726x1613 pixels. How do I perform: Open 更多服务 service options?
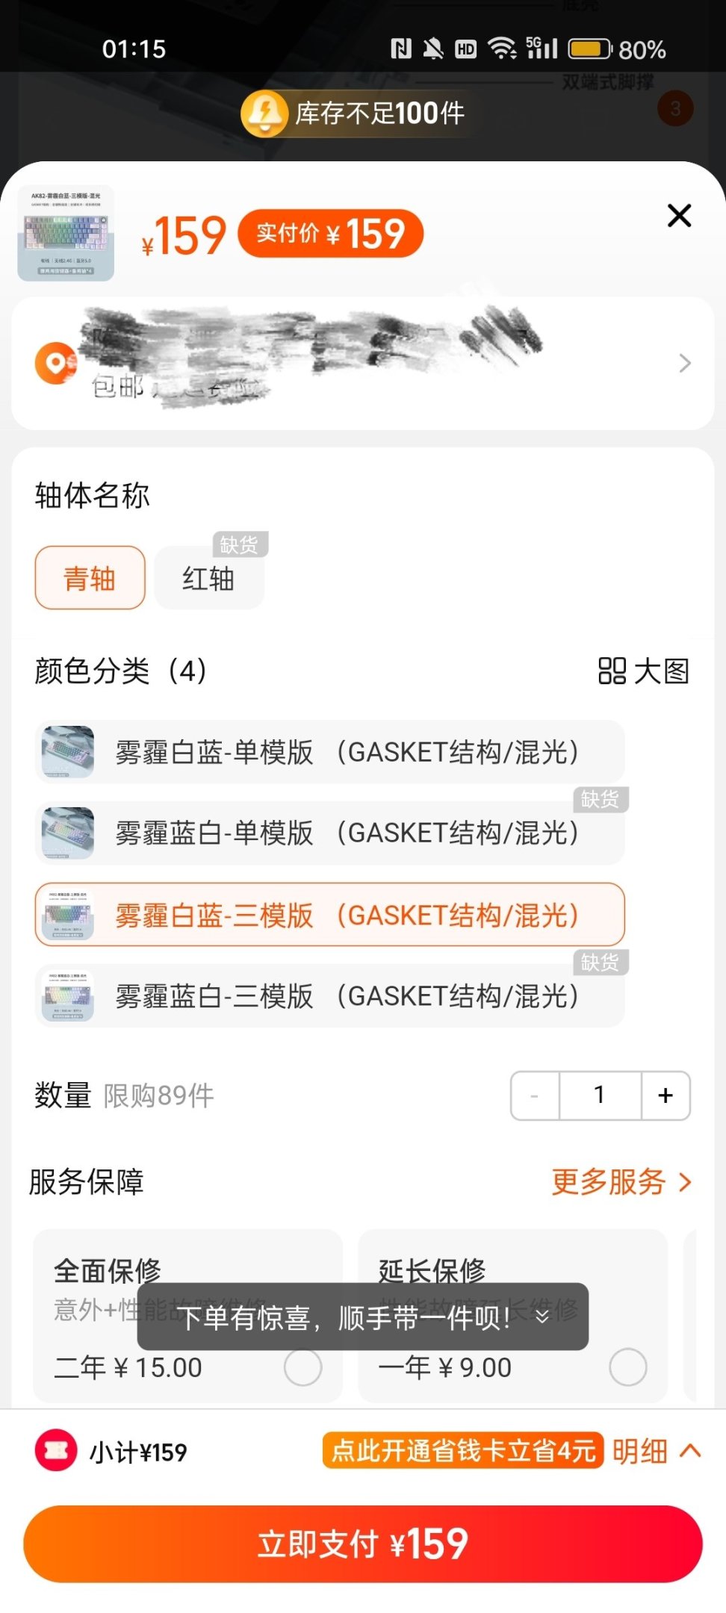(x=621, y=1182)
